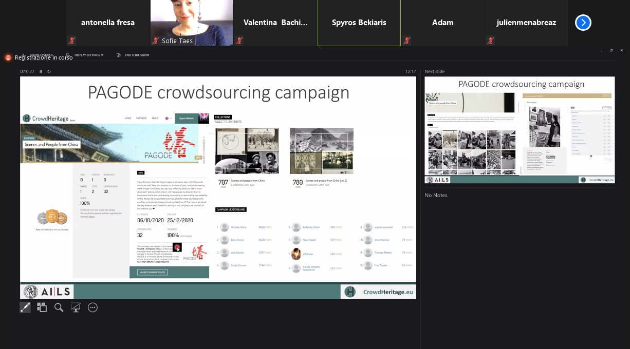The width and height of the screenshot is (630, 349).
Task: Click the 'Campaign Leaderboard' heading
Action: coord(231,209)
